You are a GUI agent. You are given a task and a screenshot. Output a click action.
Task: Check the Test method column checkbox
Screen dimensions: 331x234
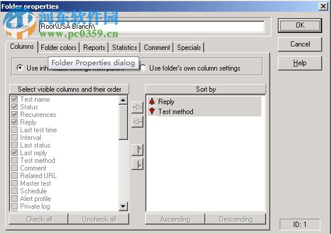coord(14,161)
